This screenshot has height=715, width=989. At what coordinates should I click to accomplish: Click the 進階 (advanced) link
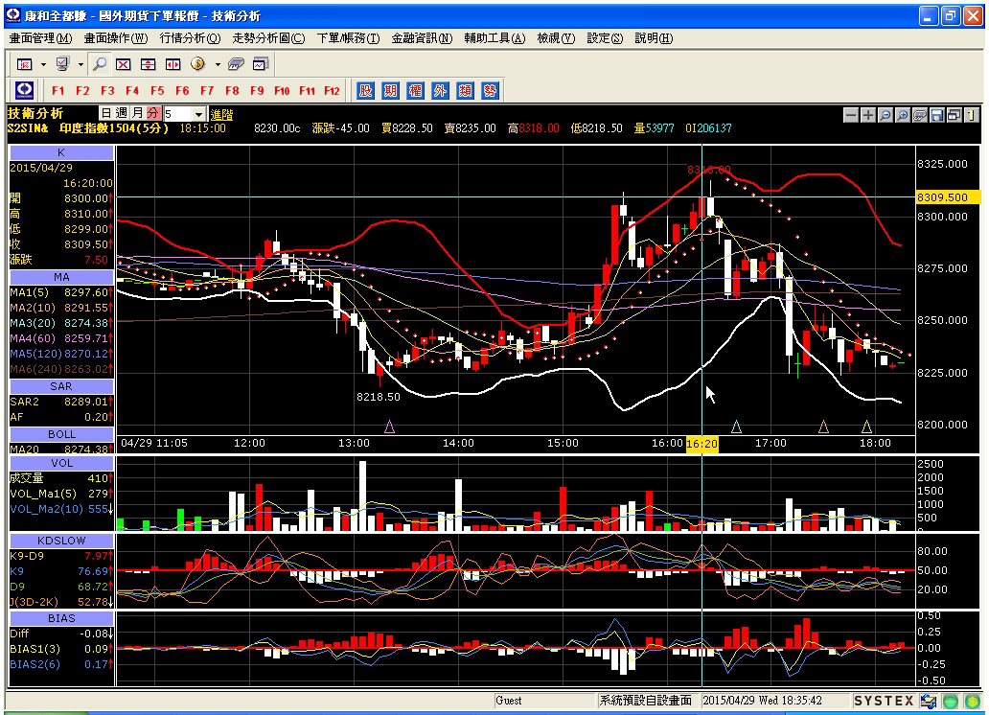(x=222, y=114)
